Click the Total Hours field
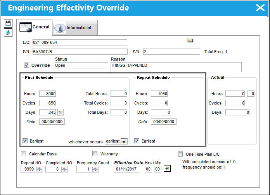 pyautogui.click(x=119, y=94)
